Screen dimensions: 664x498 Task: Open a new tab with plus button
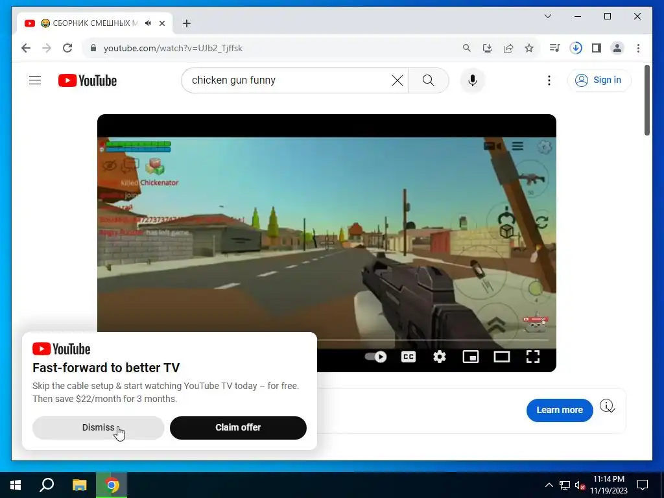[187, 23]
